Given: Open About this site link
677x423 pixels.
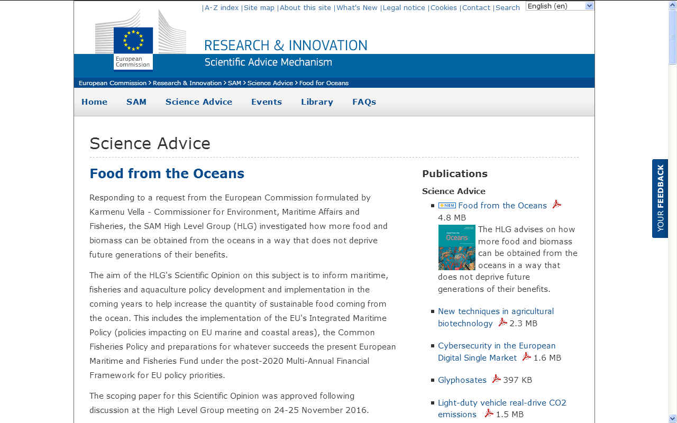Looking at the screenshot, I should (x=305, y=7).
